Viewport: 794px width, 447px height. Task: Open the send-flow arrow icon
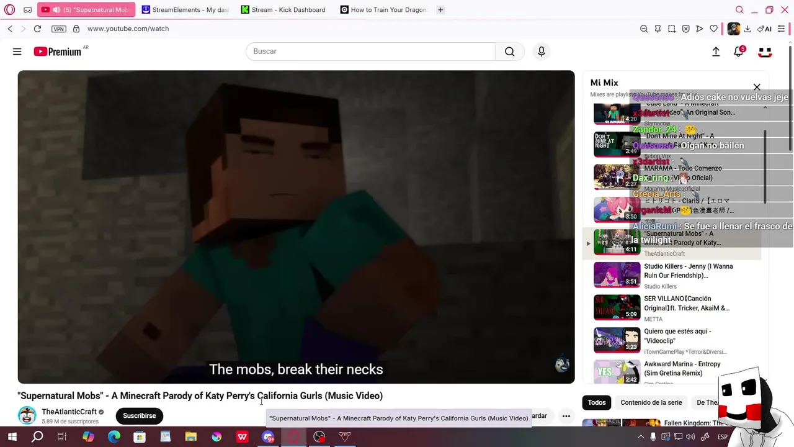tap(699, 29)
